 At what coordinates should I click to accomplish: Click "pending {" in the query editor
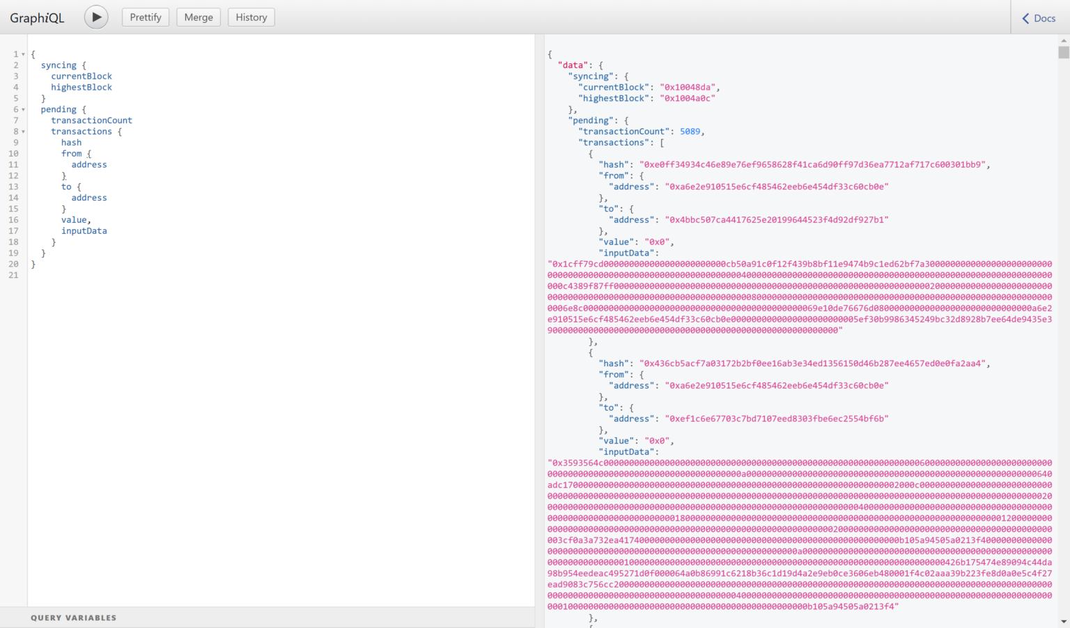point(63,110)
